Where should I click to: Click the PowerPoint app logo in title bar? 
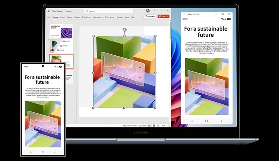[49, 12]
